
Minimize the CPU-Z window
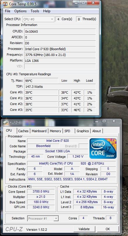(97, 121)
